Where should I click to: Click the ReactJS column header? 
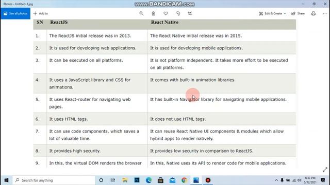(59, 22)
